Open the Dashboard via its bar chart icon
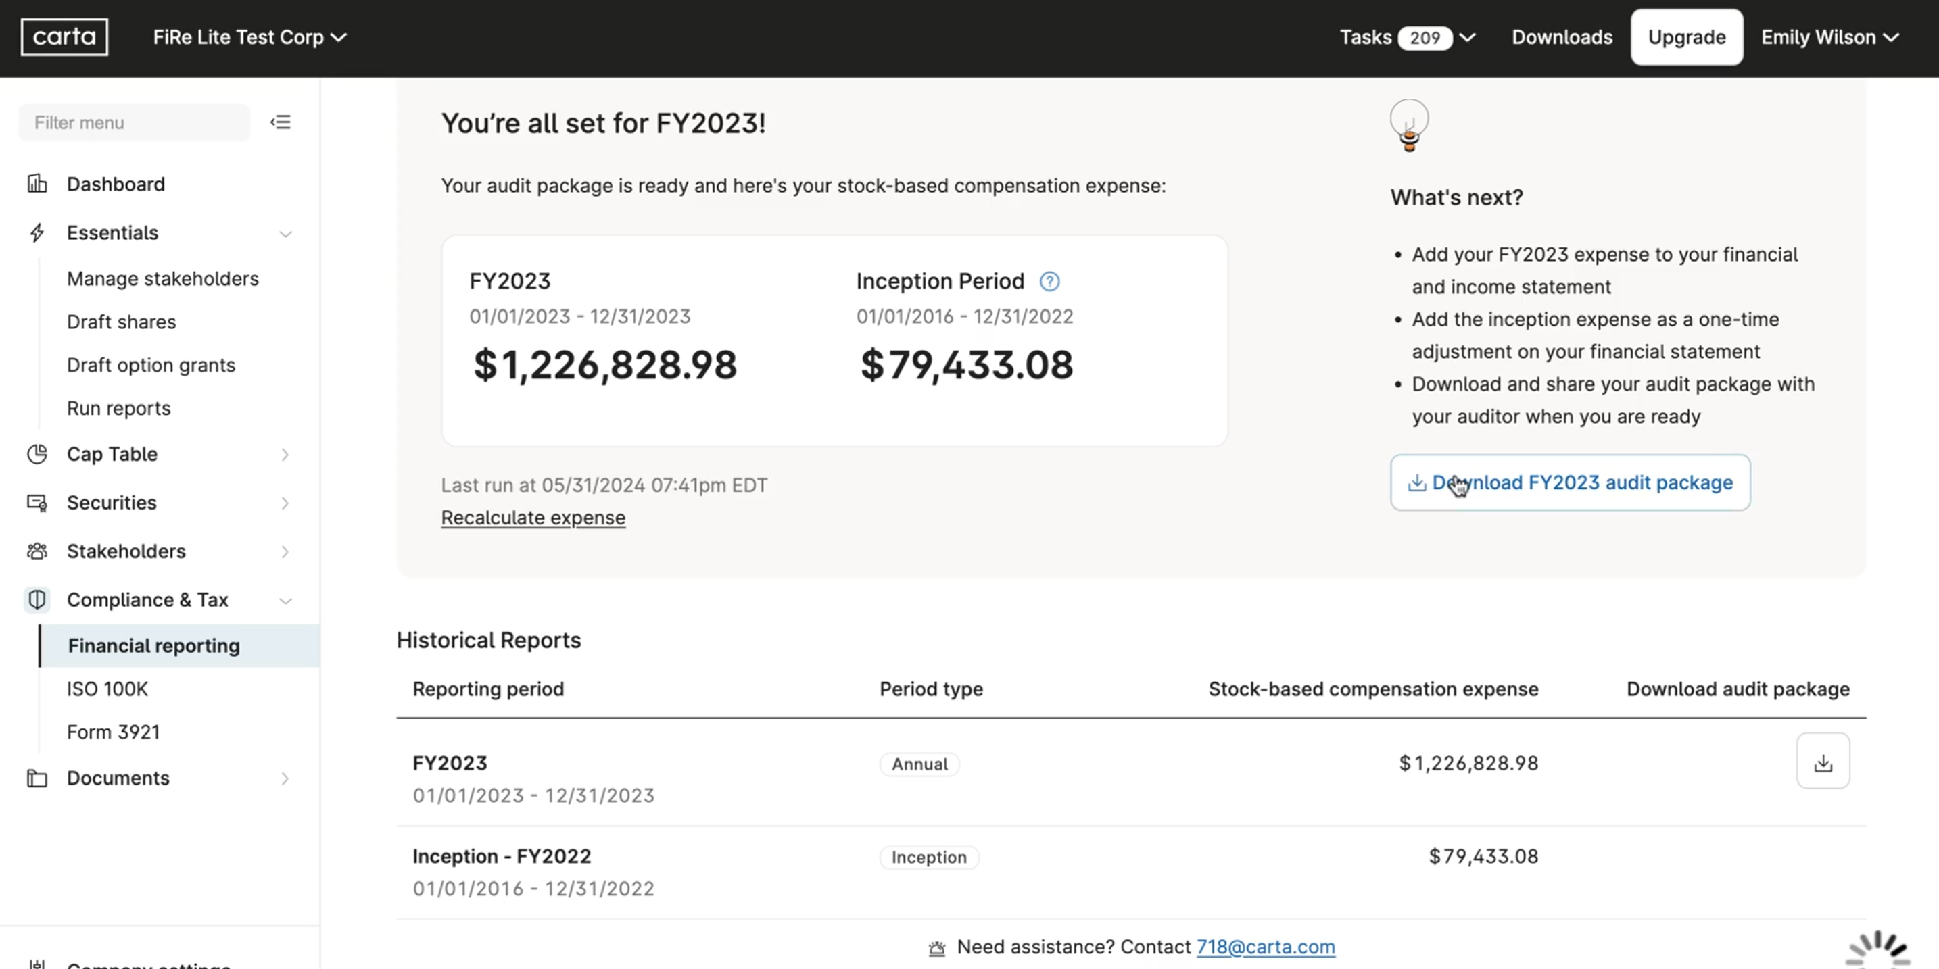 click(37, 184)
